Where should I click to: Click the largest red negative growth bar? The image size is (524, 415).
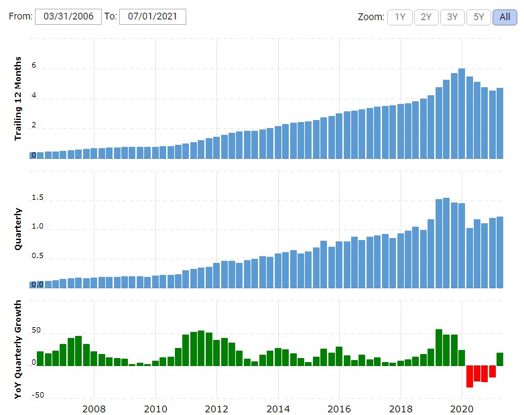click(x=470, y=377)
